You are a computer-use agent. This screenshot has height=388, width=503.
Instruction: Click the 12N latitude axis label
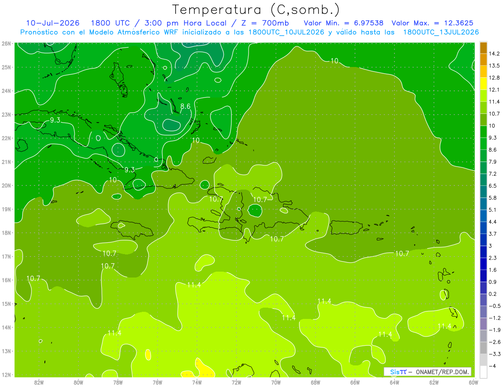[x=6, y=374]
